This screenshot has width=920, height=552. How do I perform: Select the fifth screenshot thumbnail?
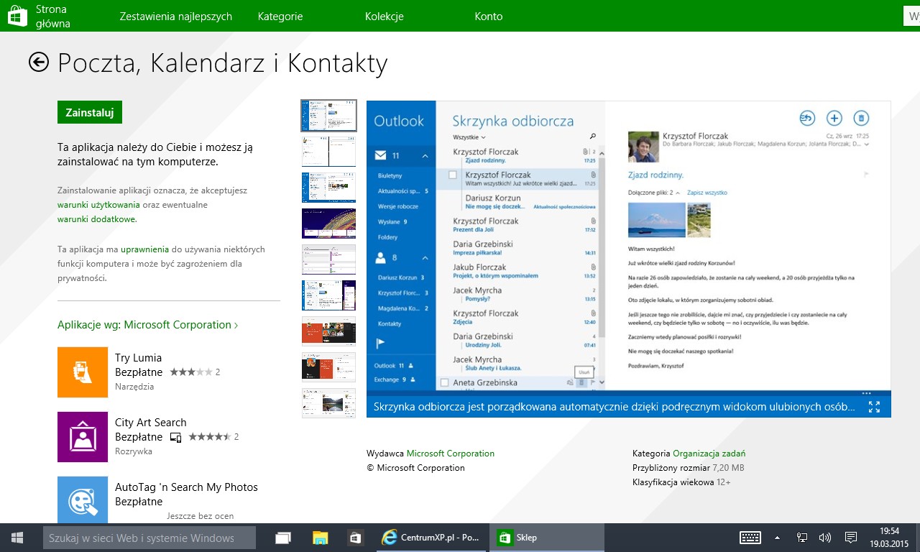pos(328,259)
